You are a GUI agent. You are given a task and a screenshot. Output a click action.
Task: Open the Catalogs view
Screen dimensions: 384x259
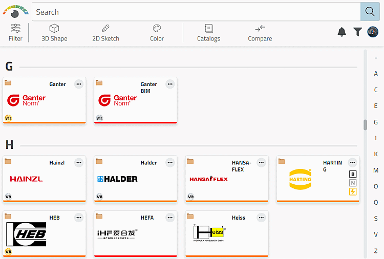tap(208, 33)
